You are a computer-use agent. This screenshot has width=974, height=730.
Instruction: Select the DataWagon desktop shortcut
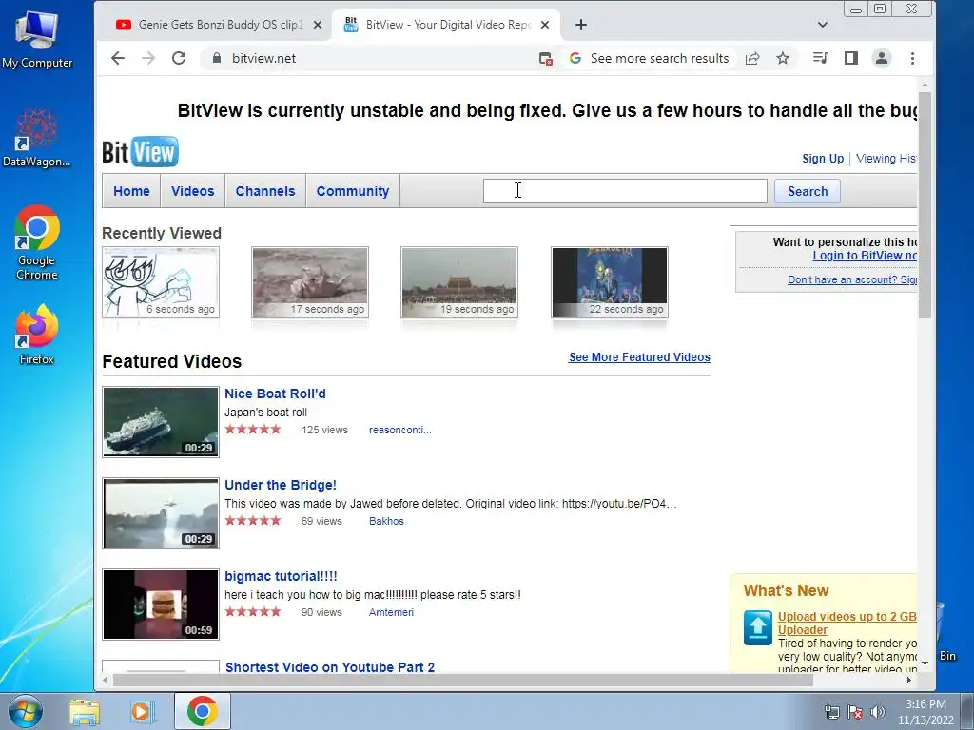click(37, 138)
